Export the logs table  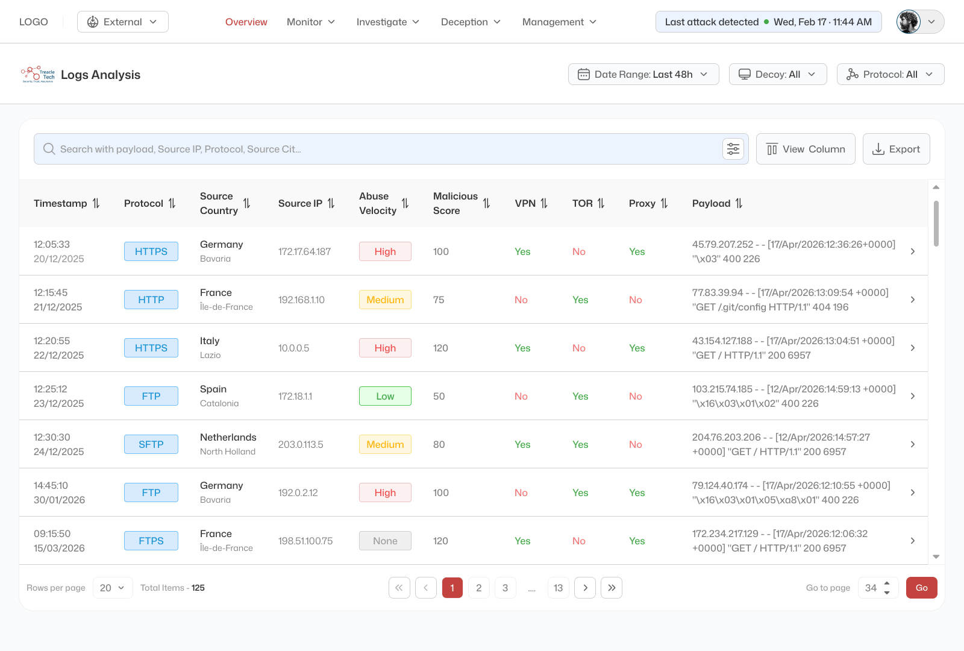(897, 149)
